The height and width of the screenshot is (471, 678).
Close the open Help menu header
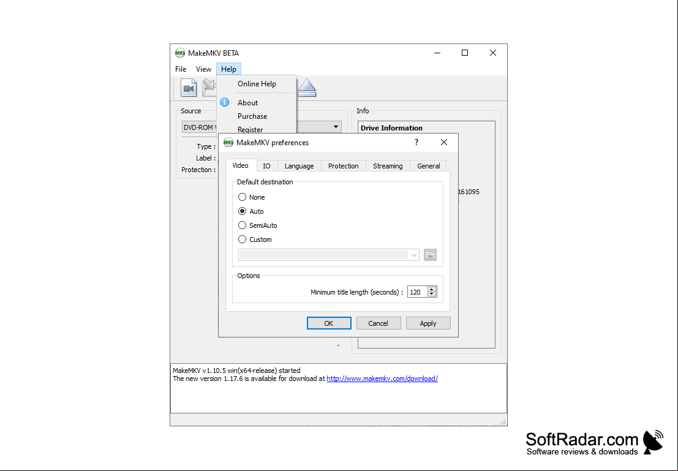click(228, 69)
